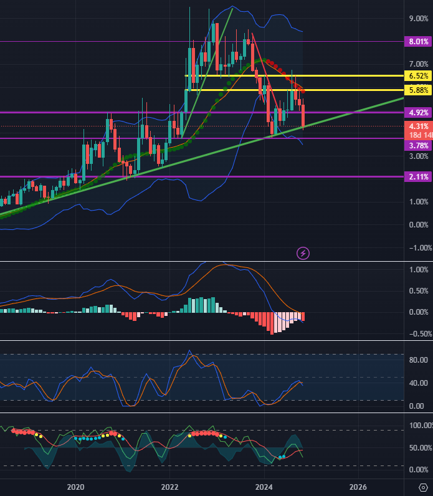This screenshot has width=433, height=496.
Task: Select the 8.01% purple price label
Action: [418, 42]
